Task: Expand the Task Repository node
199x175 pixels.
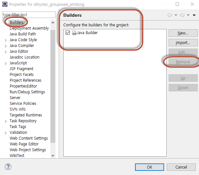Action: coord(5,121)
